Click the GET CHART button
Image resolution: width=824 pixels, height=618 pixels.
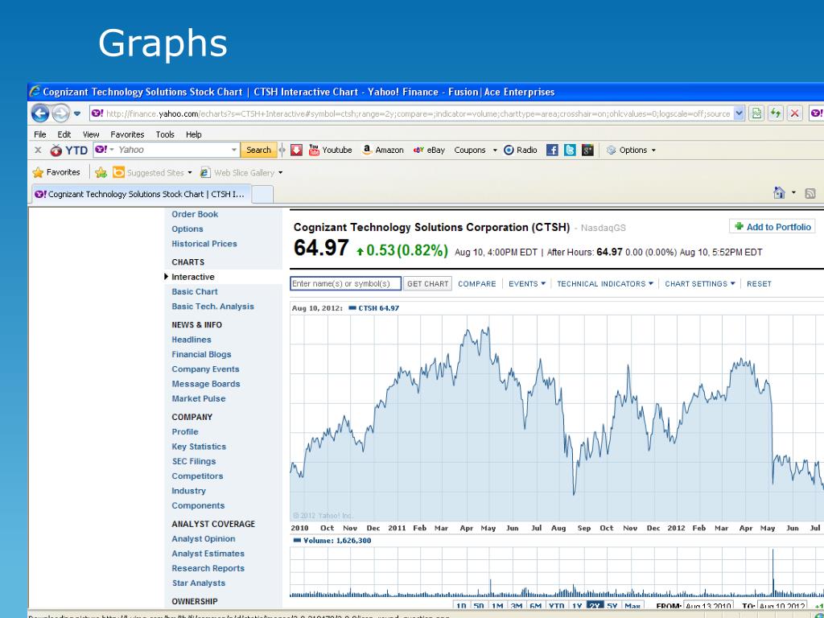click(428, 284)
